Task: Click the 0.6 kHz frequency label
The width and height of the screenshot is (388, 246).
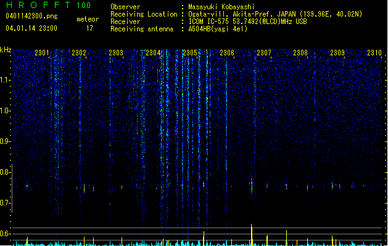Action: pyautogui.click(x=6, y=234)
